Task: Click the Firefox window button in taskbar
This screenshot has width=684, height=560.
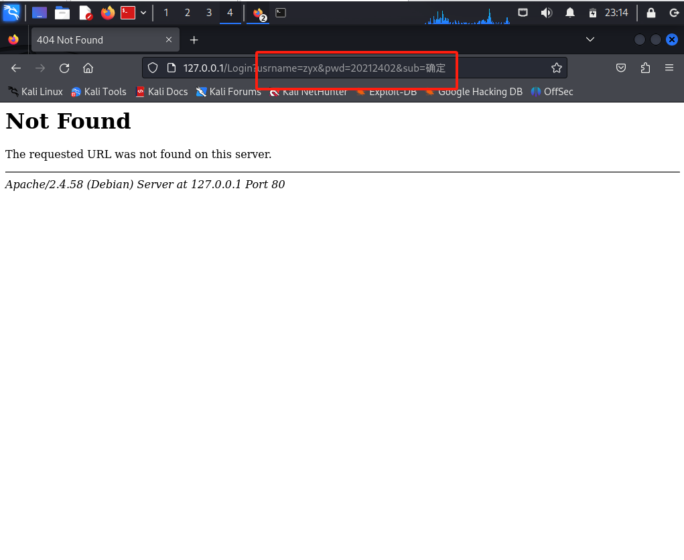Action: (x=259, y=13)
